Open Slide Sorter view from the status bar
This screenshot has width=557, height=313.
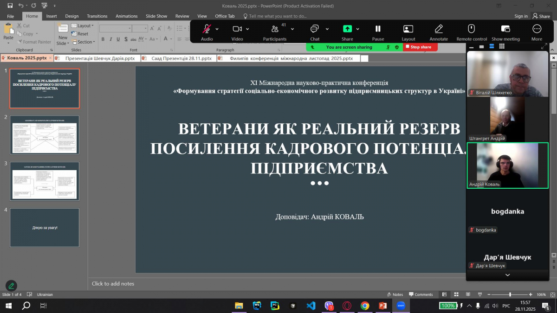[x=456, y=294]
